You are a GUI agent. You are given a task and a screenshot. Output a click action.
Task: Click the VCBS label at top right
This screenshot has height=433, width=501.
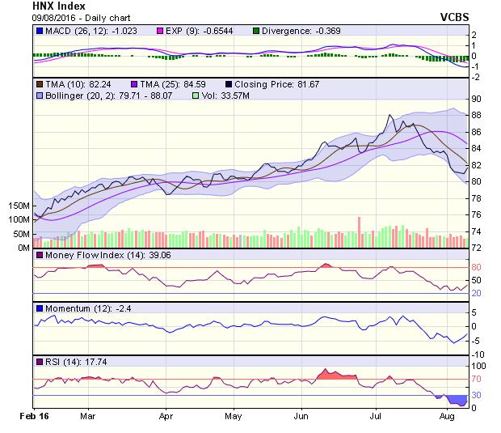454,16
